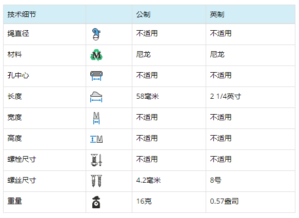Click the width dimension icon
This screenshot has height=218, width=299.
[x=96, y=118]
